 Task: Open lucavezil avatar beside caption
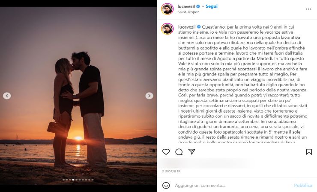[167, 29]
